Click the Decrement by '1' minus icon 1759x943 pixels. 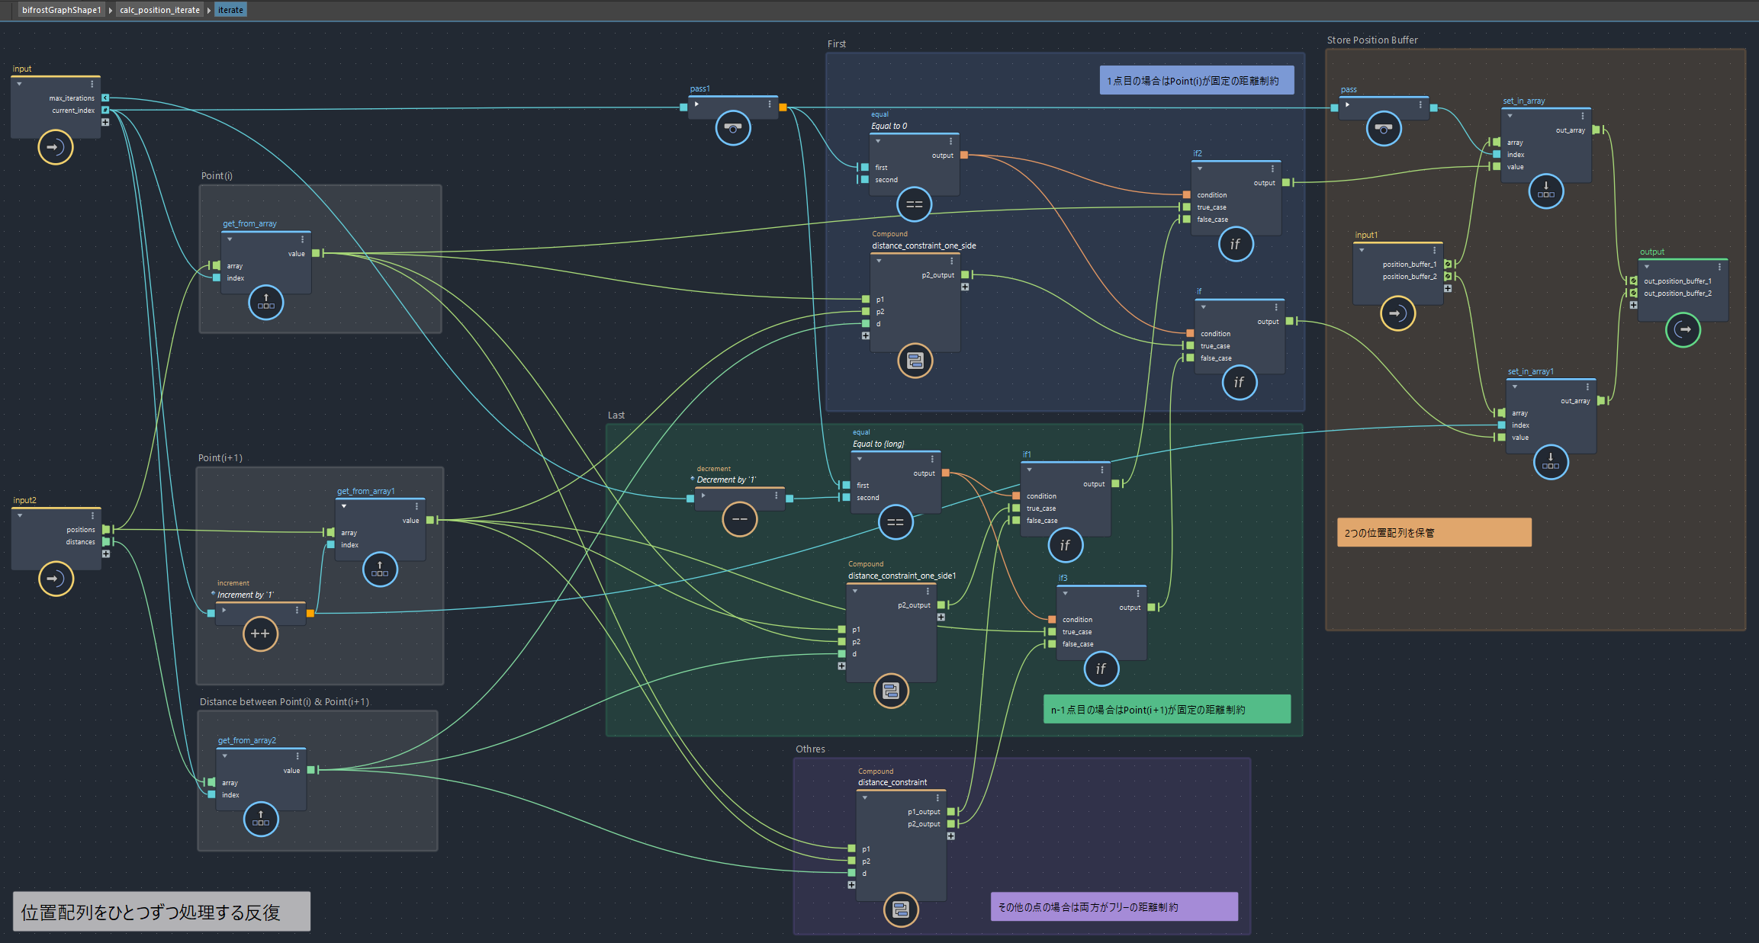point(739,519)
